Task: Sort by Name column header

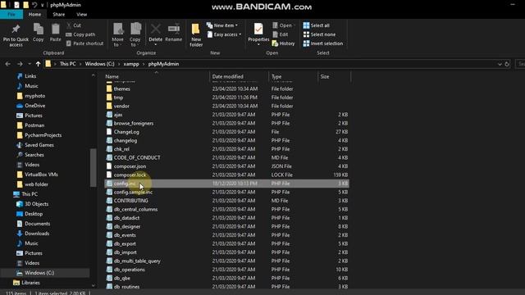Action: point(156,76)
